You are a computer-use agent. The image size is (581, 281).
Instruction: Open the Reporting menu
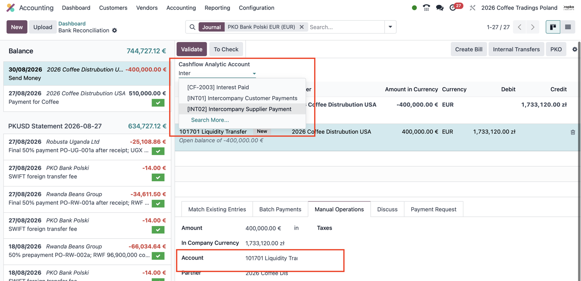(217, 8)
